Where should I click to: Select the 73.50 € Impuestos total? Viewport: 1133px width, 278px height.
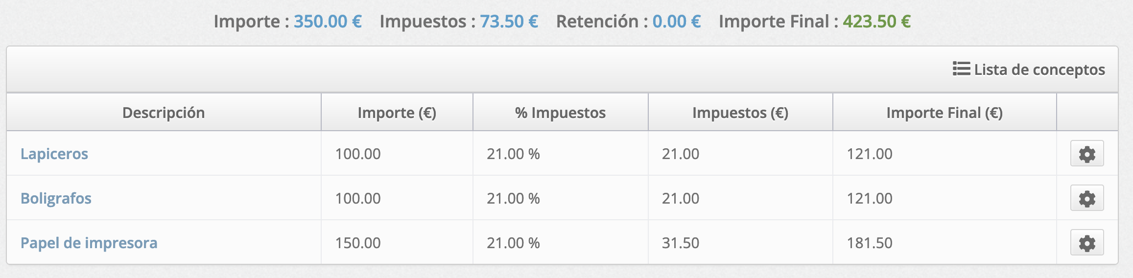pos(509,22)
